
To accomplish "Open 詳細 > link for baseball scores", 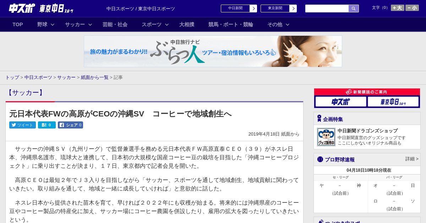I will (x=412, y=159).
